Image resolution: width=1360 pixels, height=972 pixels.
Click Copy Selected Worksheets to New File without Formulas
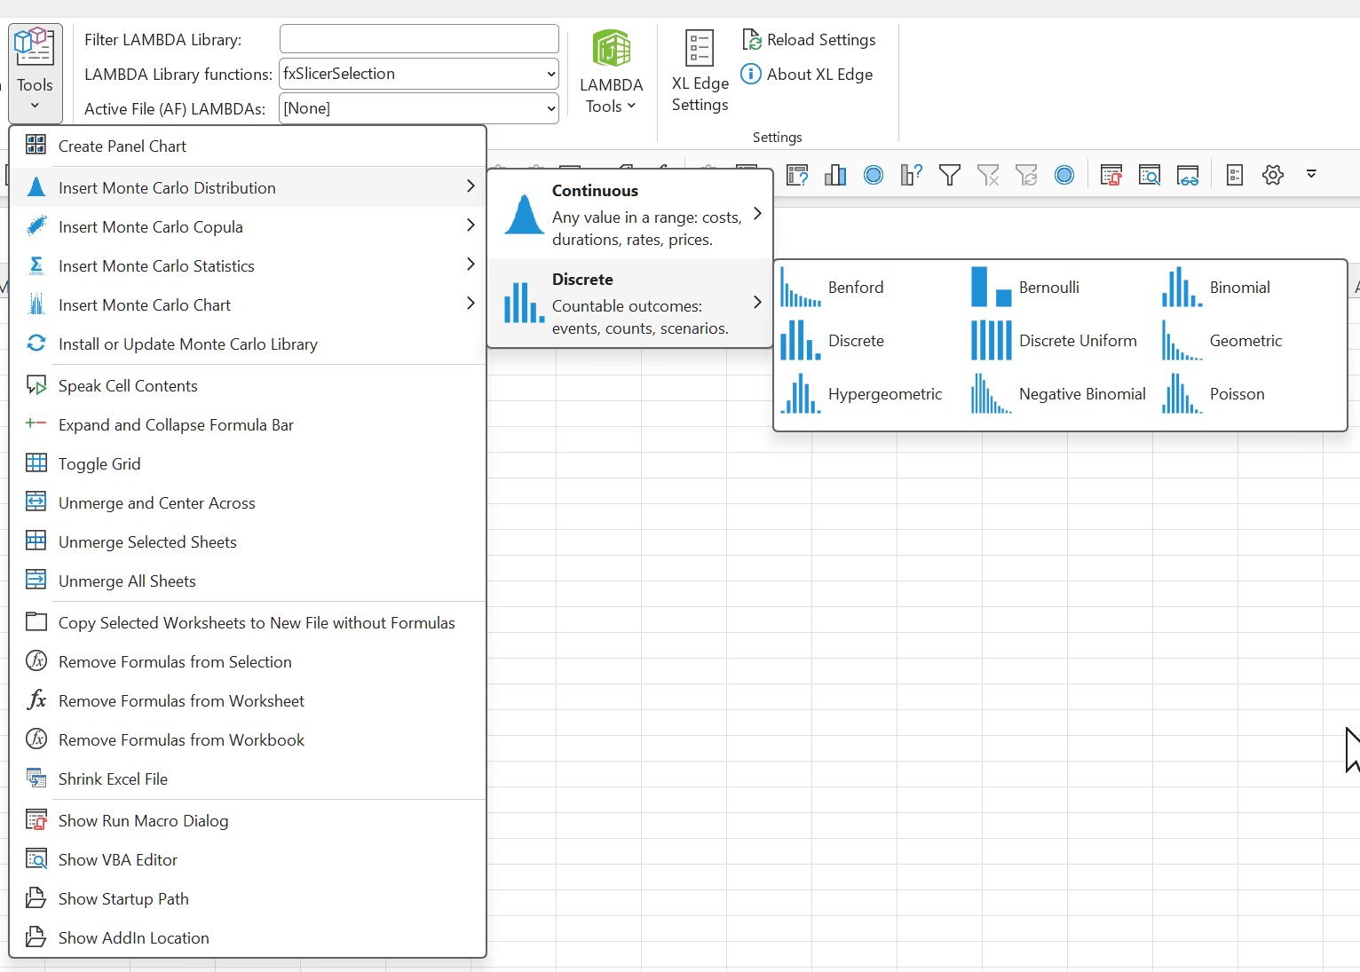pyautogui.click(x=248, y=622)
